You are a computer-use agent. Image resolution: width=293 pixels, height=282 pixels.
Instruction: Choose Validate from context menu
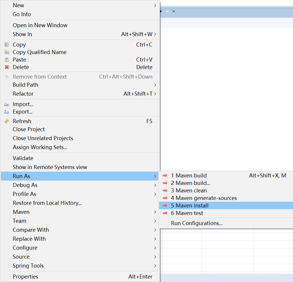click(x=80, y=158)
